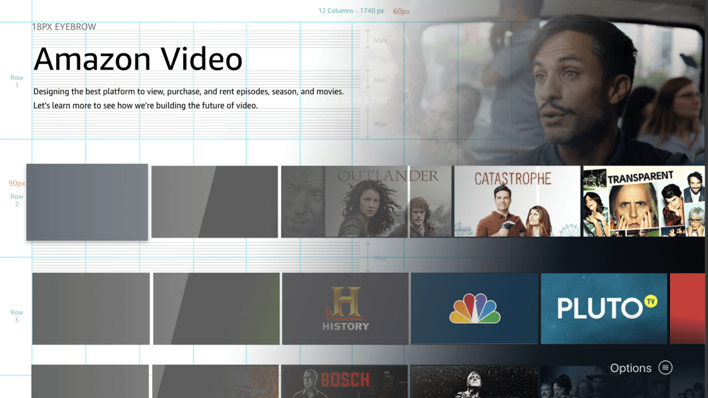Click the Row 3 label
The height and width of the screenshot is (398, 708).
[17, 316]
